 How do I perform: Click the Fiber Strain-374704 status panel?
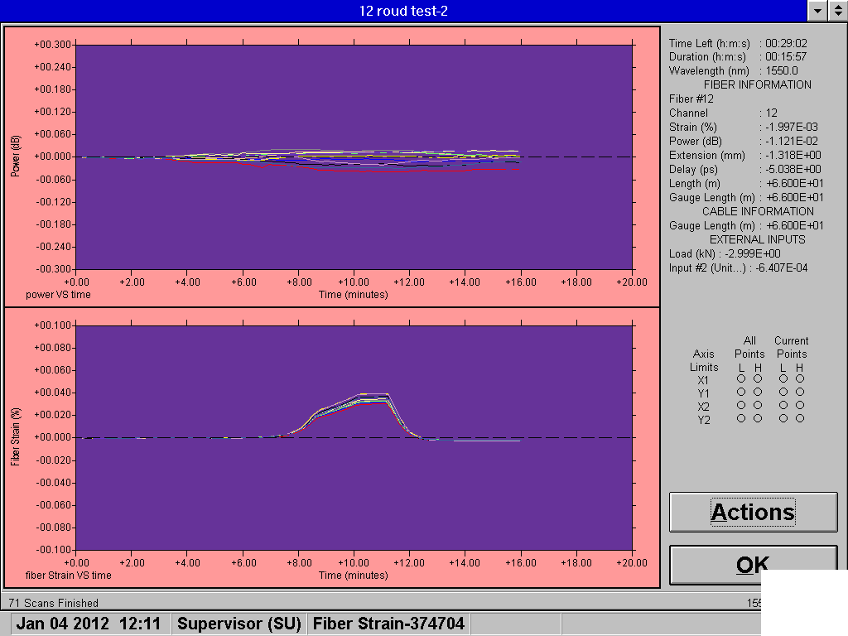pyautogui.click(x=388, y=624)
